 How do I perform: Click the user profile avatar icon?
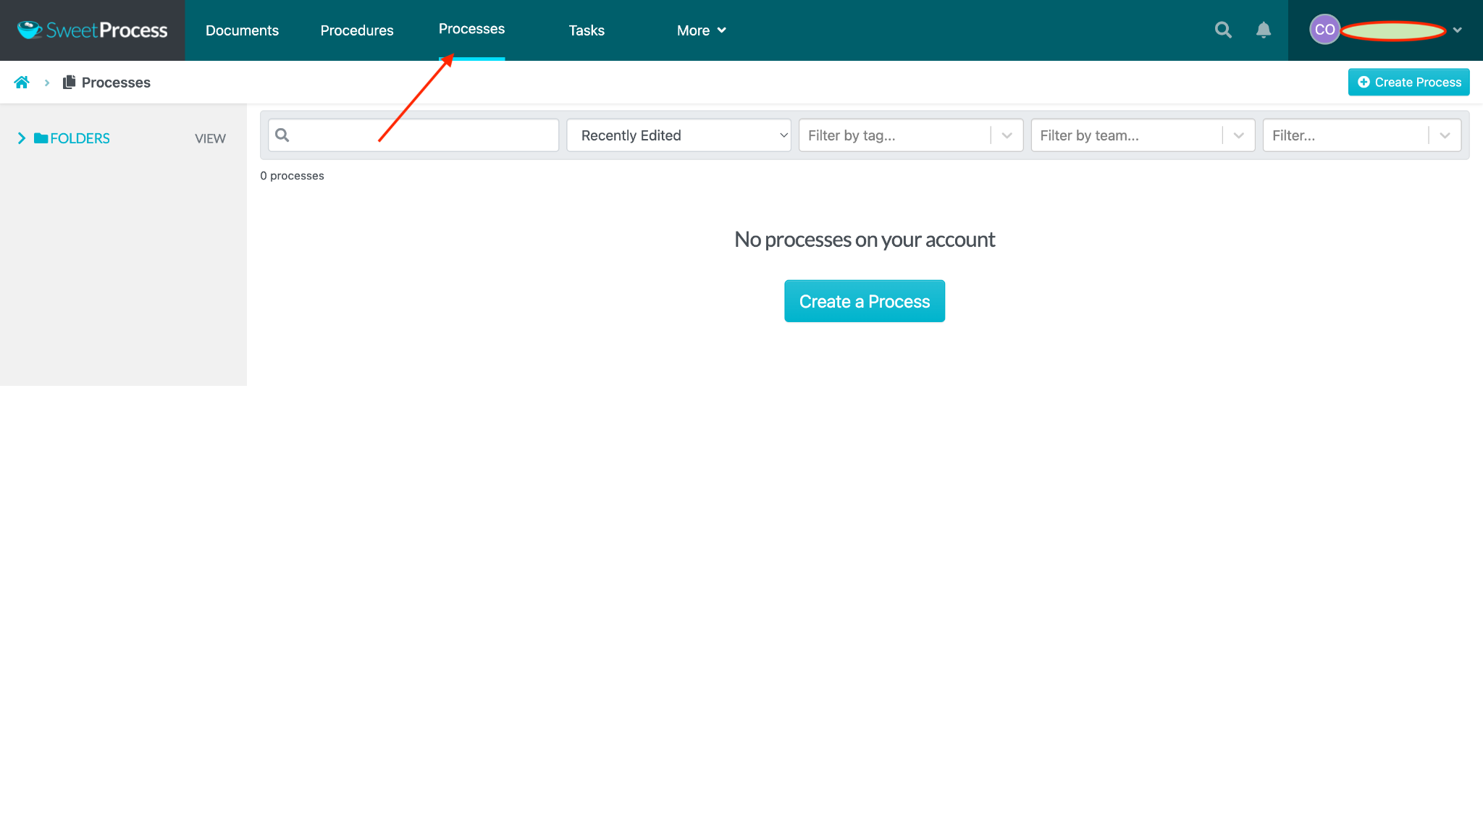pyautogui.click(x=1323, y=29)
